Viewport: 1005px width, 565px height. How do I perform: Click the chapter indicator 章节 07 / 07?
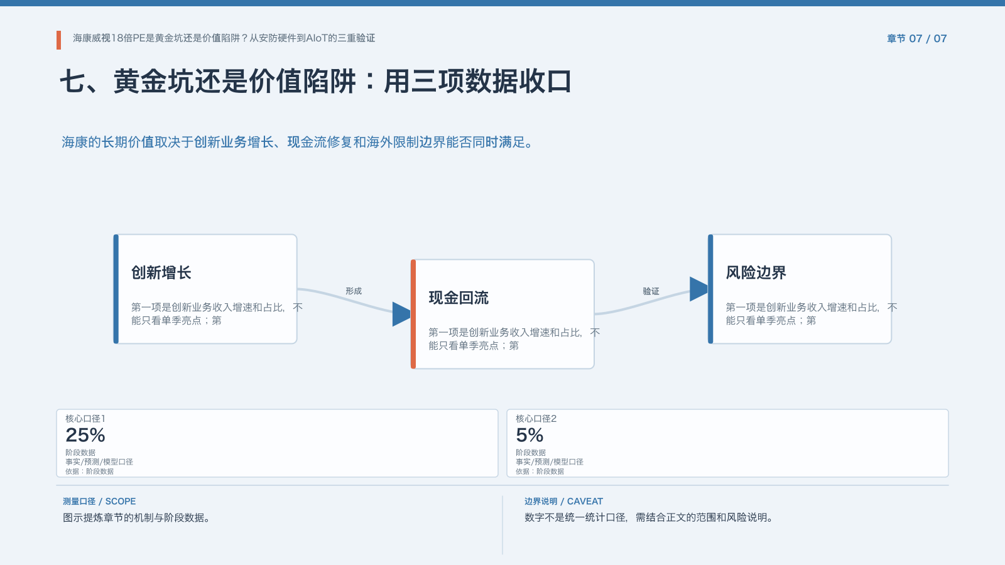[916, 38]
